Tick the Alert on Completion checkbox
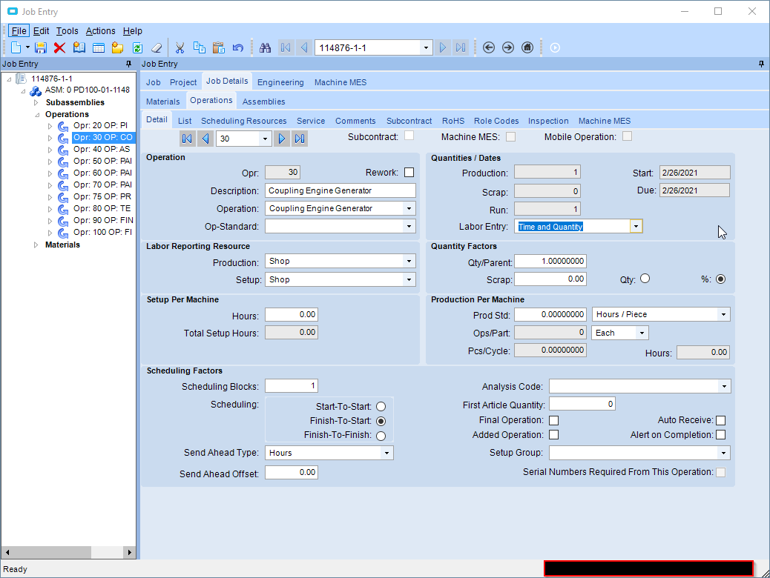Viewport: 770px width, 578px height. click(x=720, y=435)
